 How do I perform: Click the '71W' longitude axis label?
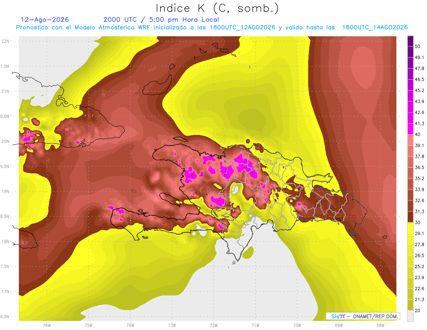pos(255,325)
